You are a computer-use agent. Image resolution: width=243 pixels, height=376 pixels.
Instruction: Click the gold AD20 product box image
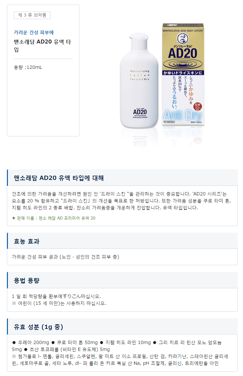tap(183, 74)
